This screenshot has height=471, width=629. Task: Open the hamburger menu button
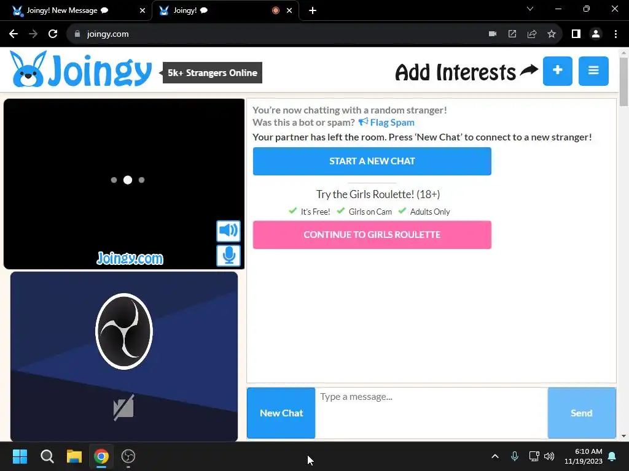pos(593,71)
